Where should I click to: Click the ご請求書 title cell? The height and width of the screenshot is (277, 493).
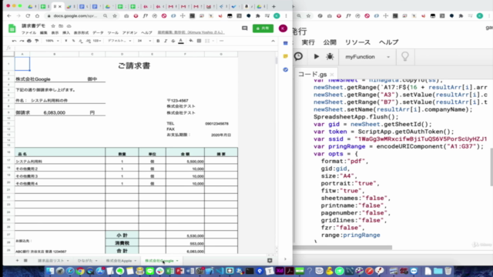[x=134, y=65]
